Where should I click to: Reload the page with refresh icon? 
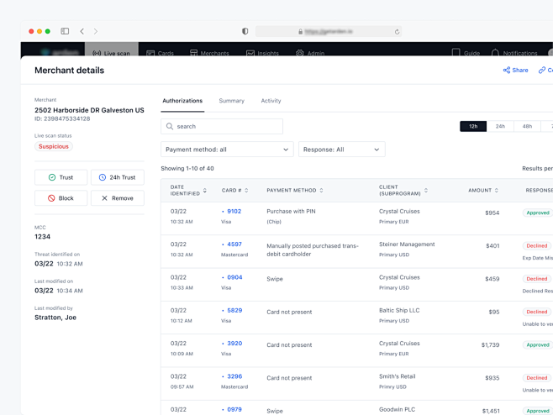point(397,32)
